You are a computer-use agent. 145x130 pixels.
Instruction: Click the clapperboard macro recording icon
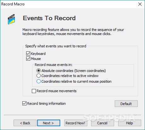[x=11, y=19]
